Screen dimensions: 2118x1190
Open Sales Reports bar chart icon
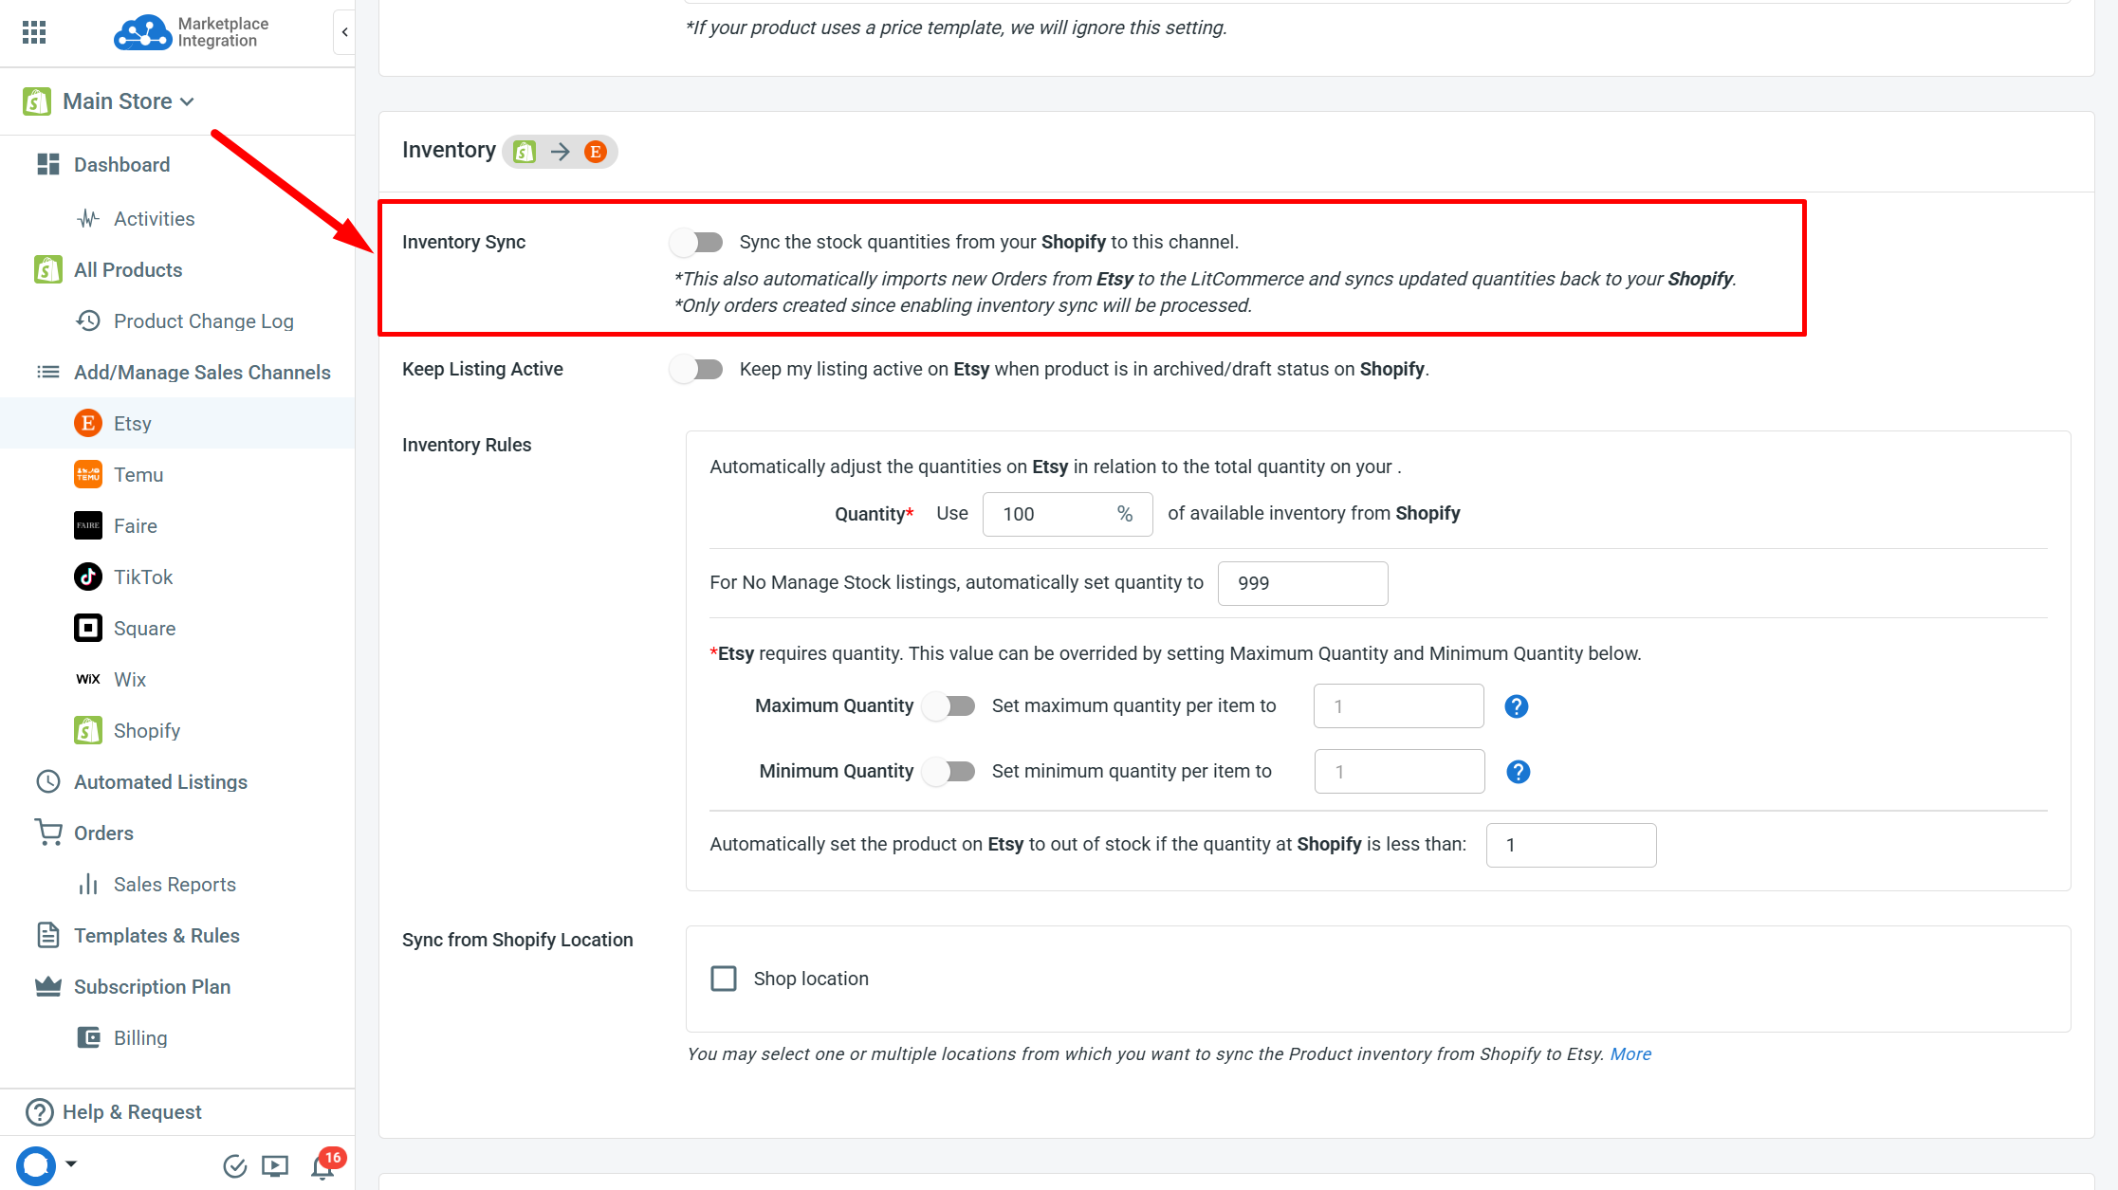(88, 885)
